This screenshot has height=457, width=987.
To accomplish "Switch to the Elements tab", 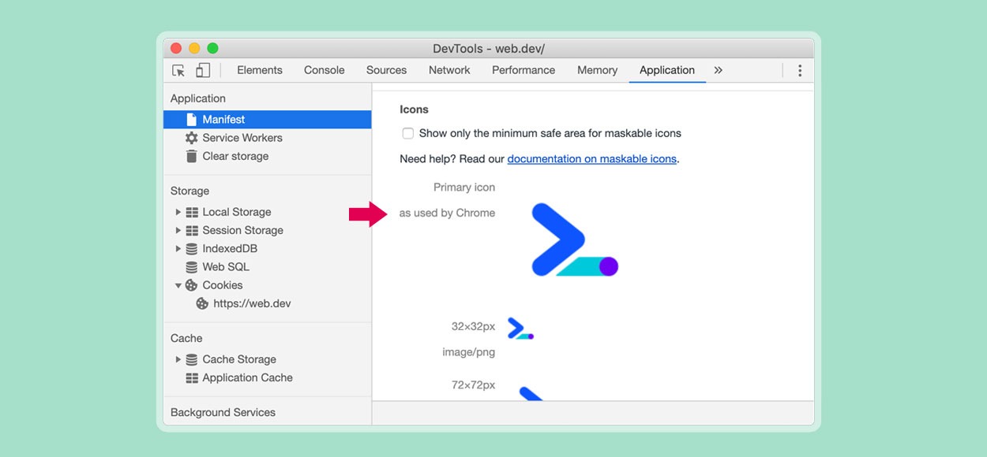I will click(x=260, y=70).
